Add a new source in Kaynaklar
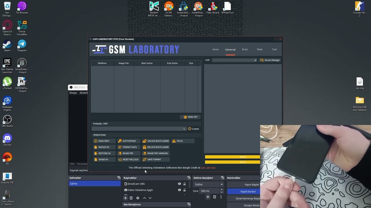The width and height of the screenshot is (371, 208). pyautogui.click(x=125, y=198)
